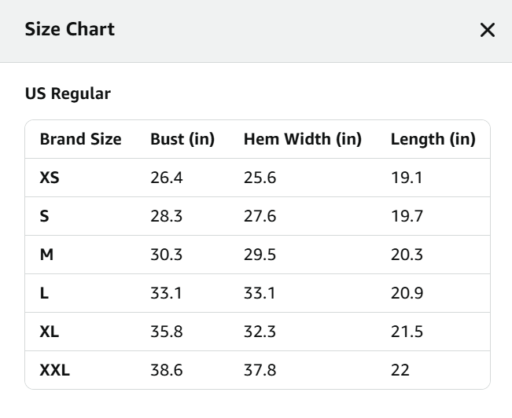Viewport: 512px width, 418px height.
Task: Click the Size Chart title
Action: tap(69, 30)
